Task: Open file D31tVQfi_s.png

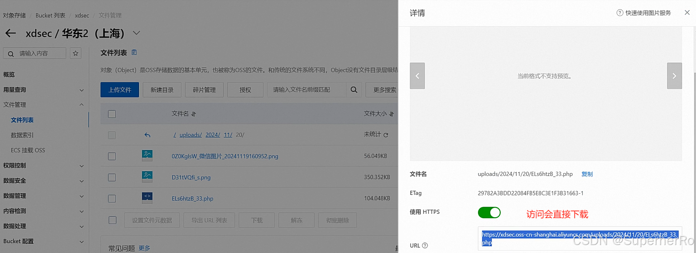Action: (x=191, y=177)
